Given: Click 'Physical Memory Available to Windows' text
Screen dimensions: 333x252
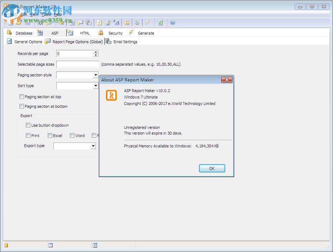Looking at the screenshot, I should pyautogui.click(x=157, y=146).
